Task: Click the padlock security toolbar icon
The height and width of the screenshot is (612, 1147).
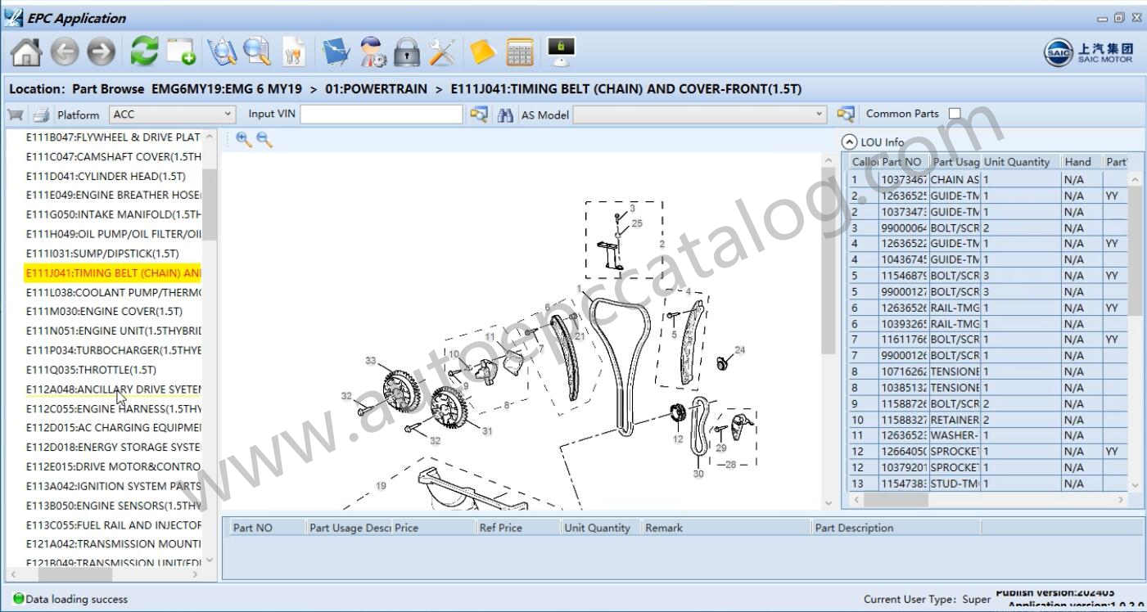Action: (406, 51)
